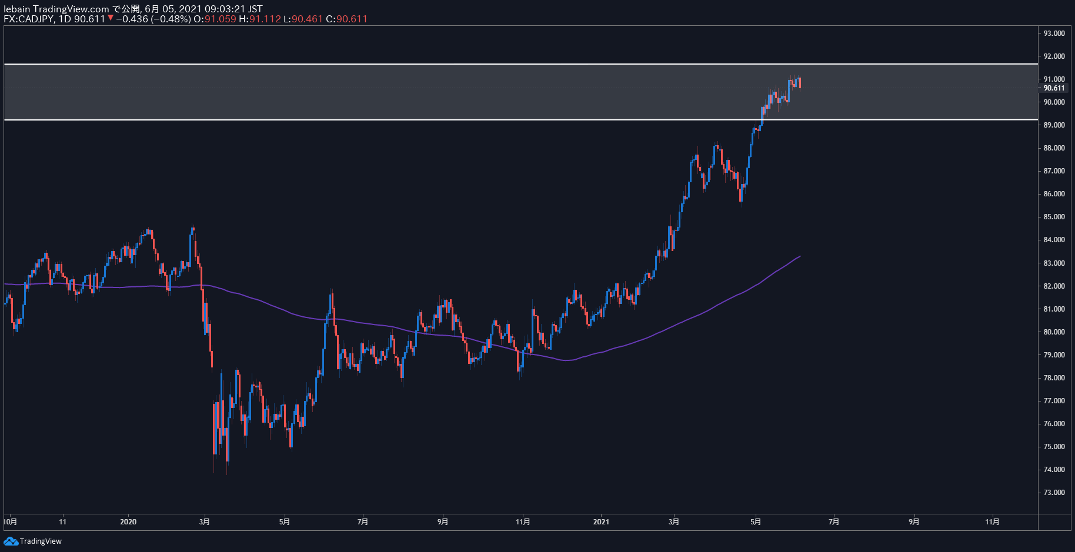Click the 91.000 price axis label
The image size is (1075, 552).
pyautogui.click(x=1054, y=79)
